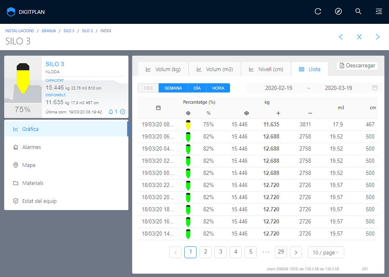Go to page 4 of the list
This screenshot has height=277, width=389.
pyautogui.click(x=235, y=252)
